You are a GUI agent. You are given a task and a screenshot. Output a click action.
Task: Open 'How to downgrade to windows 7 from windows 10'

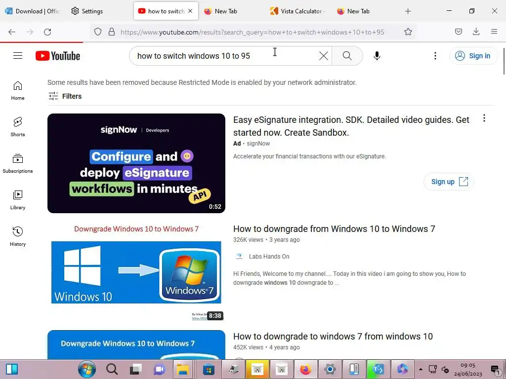click(333, 337)
